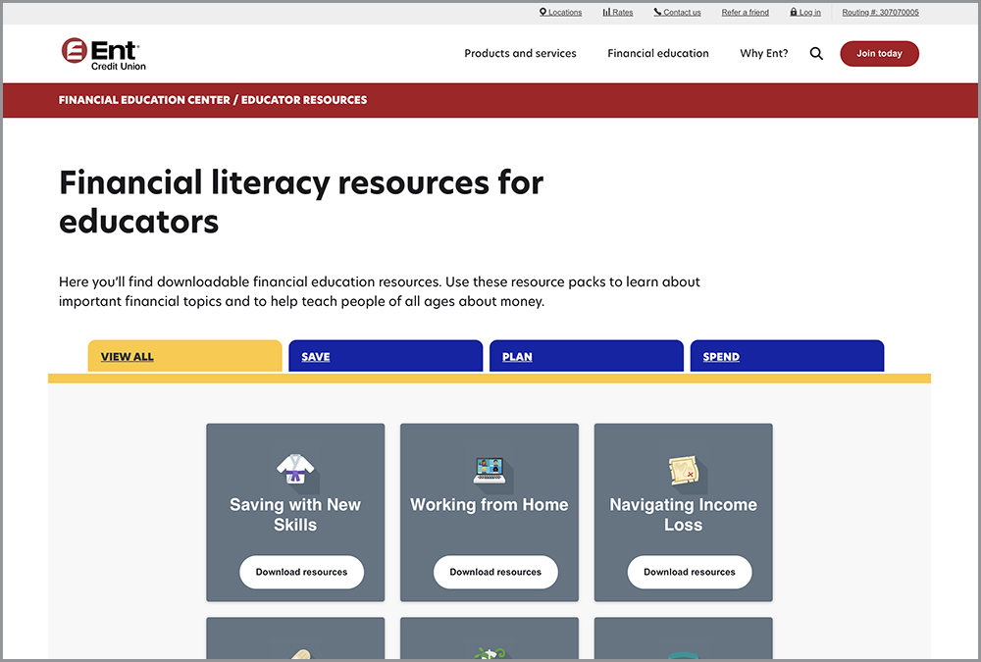
Task: Click the Contact us phone icon
Action: (x=657, y=12)
